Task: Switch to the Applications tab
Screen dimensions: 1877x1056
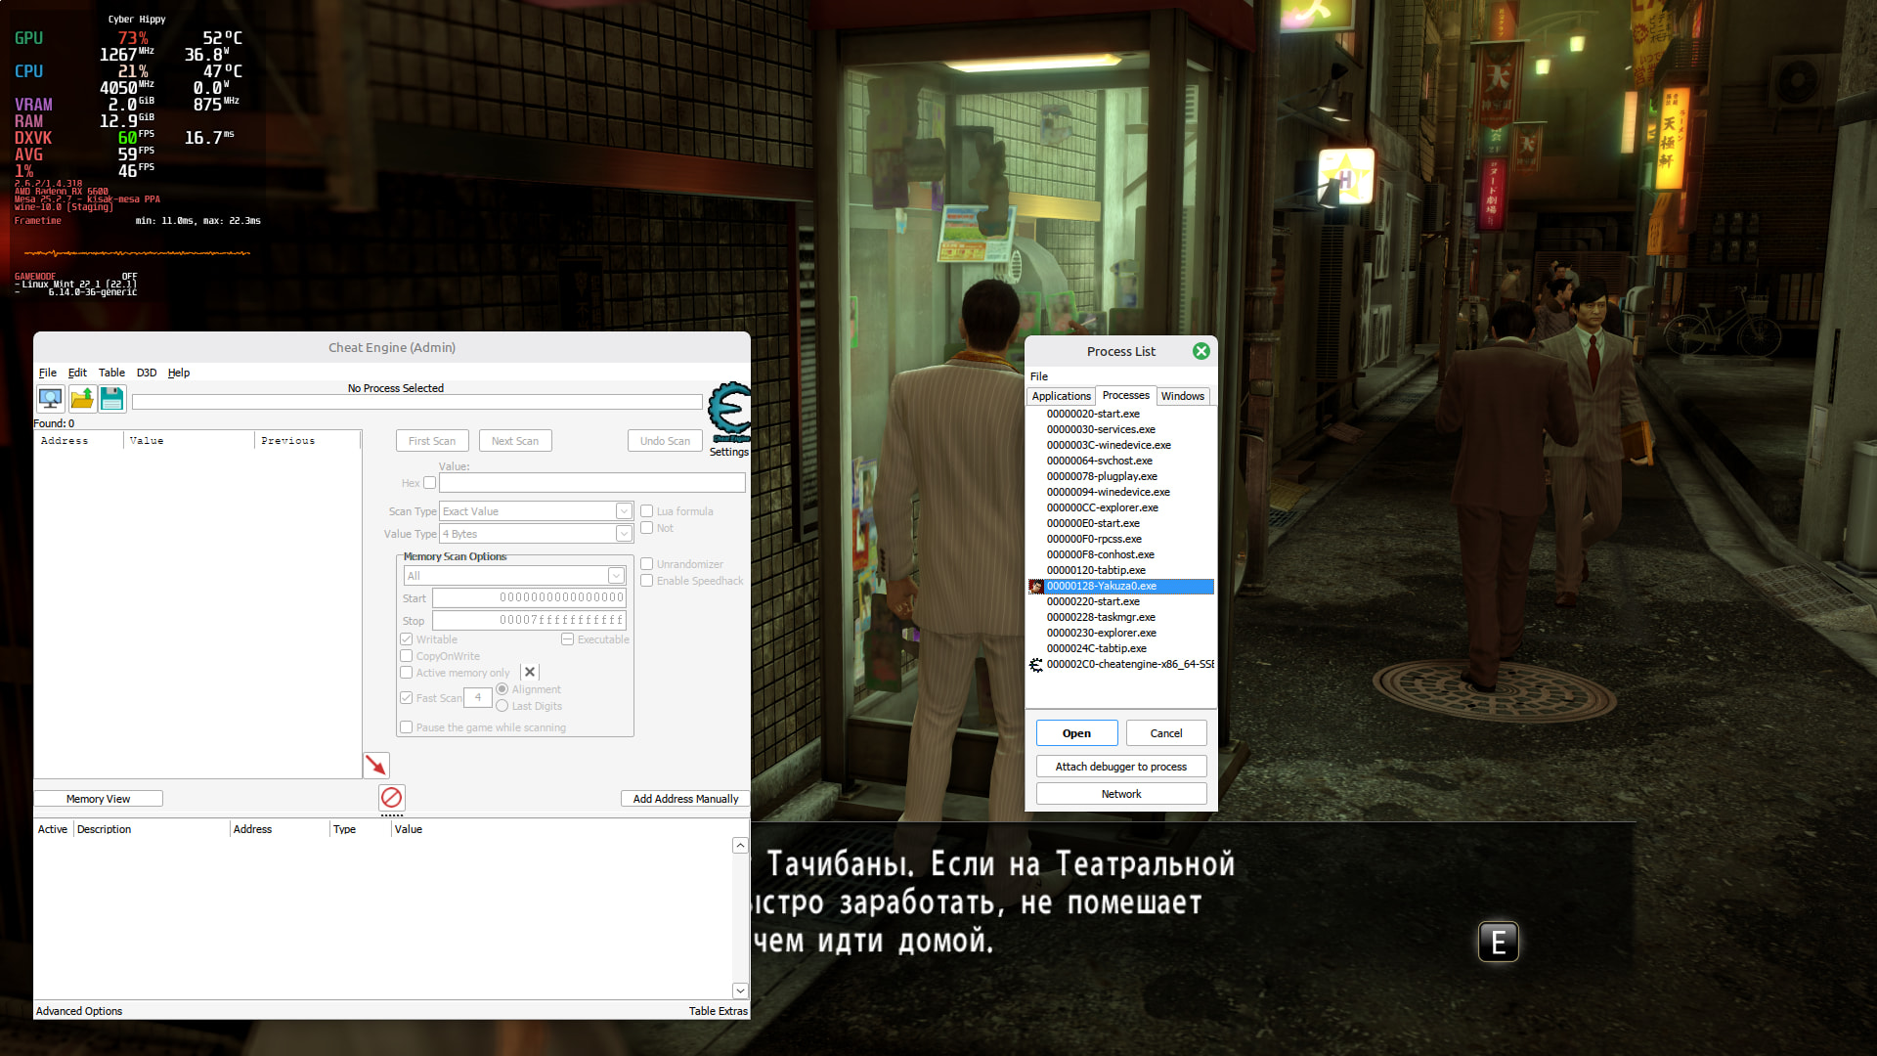Action: (1061, 396)
